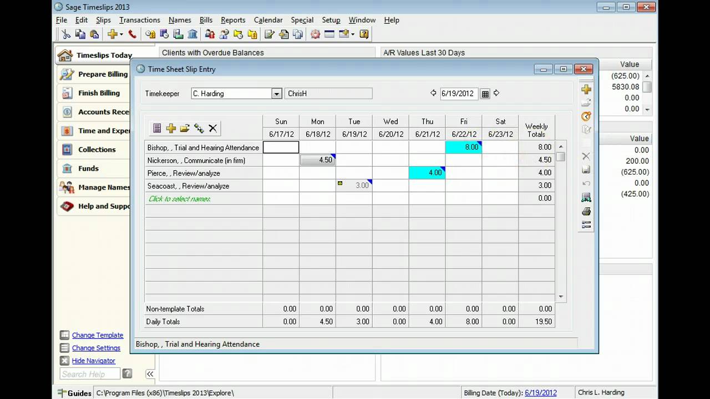Click the Cut scissors toolbar icon

[66, 34]
